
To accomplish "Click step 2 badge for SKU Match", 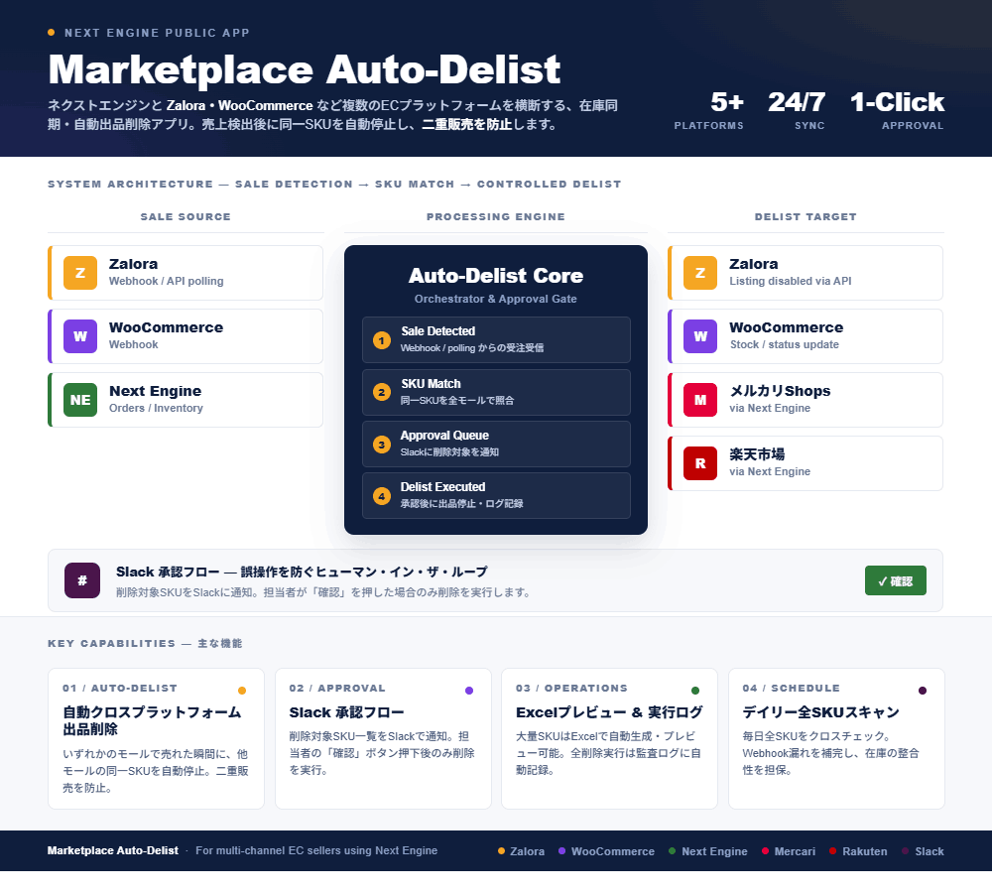I will [x=382, y=392].
